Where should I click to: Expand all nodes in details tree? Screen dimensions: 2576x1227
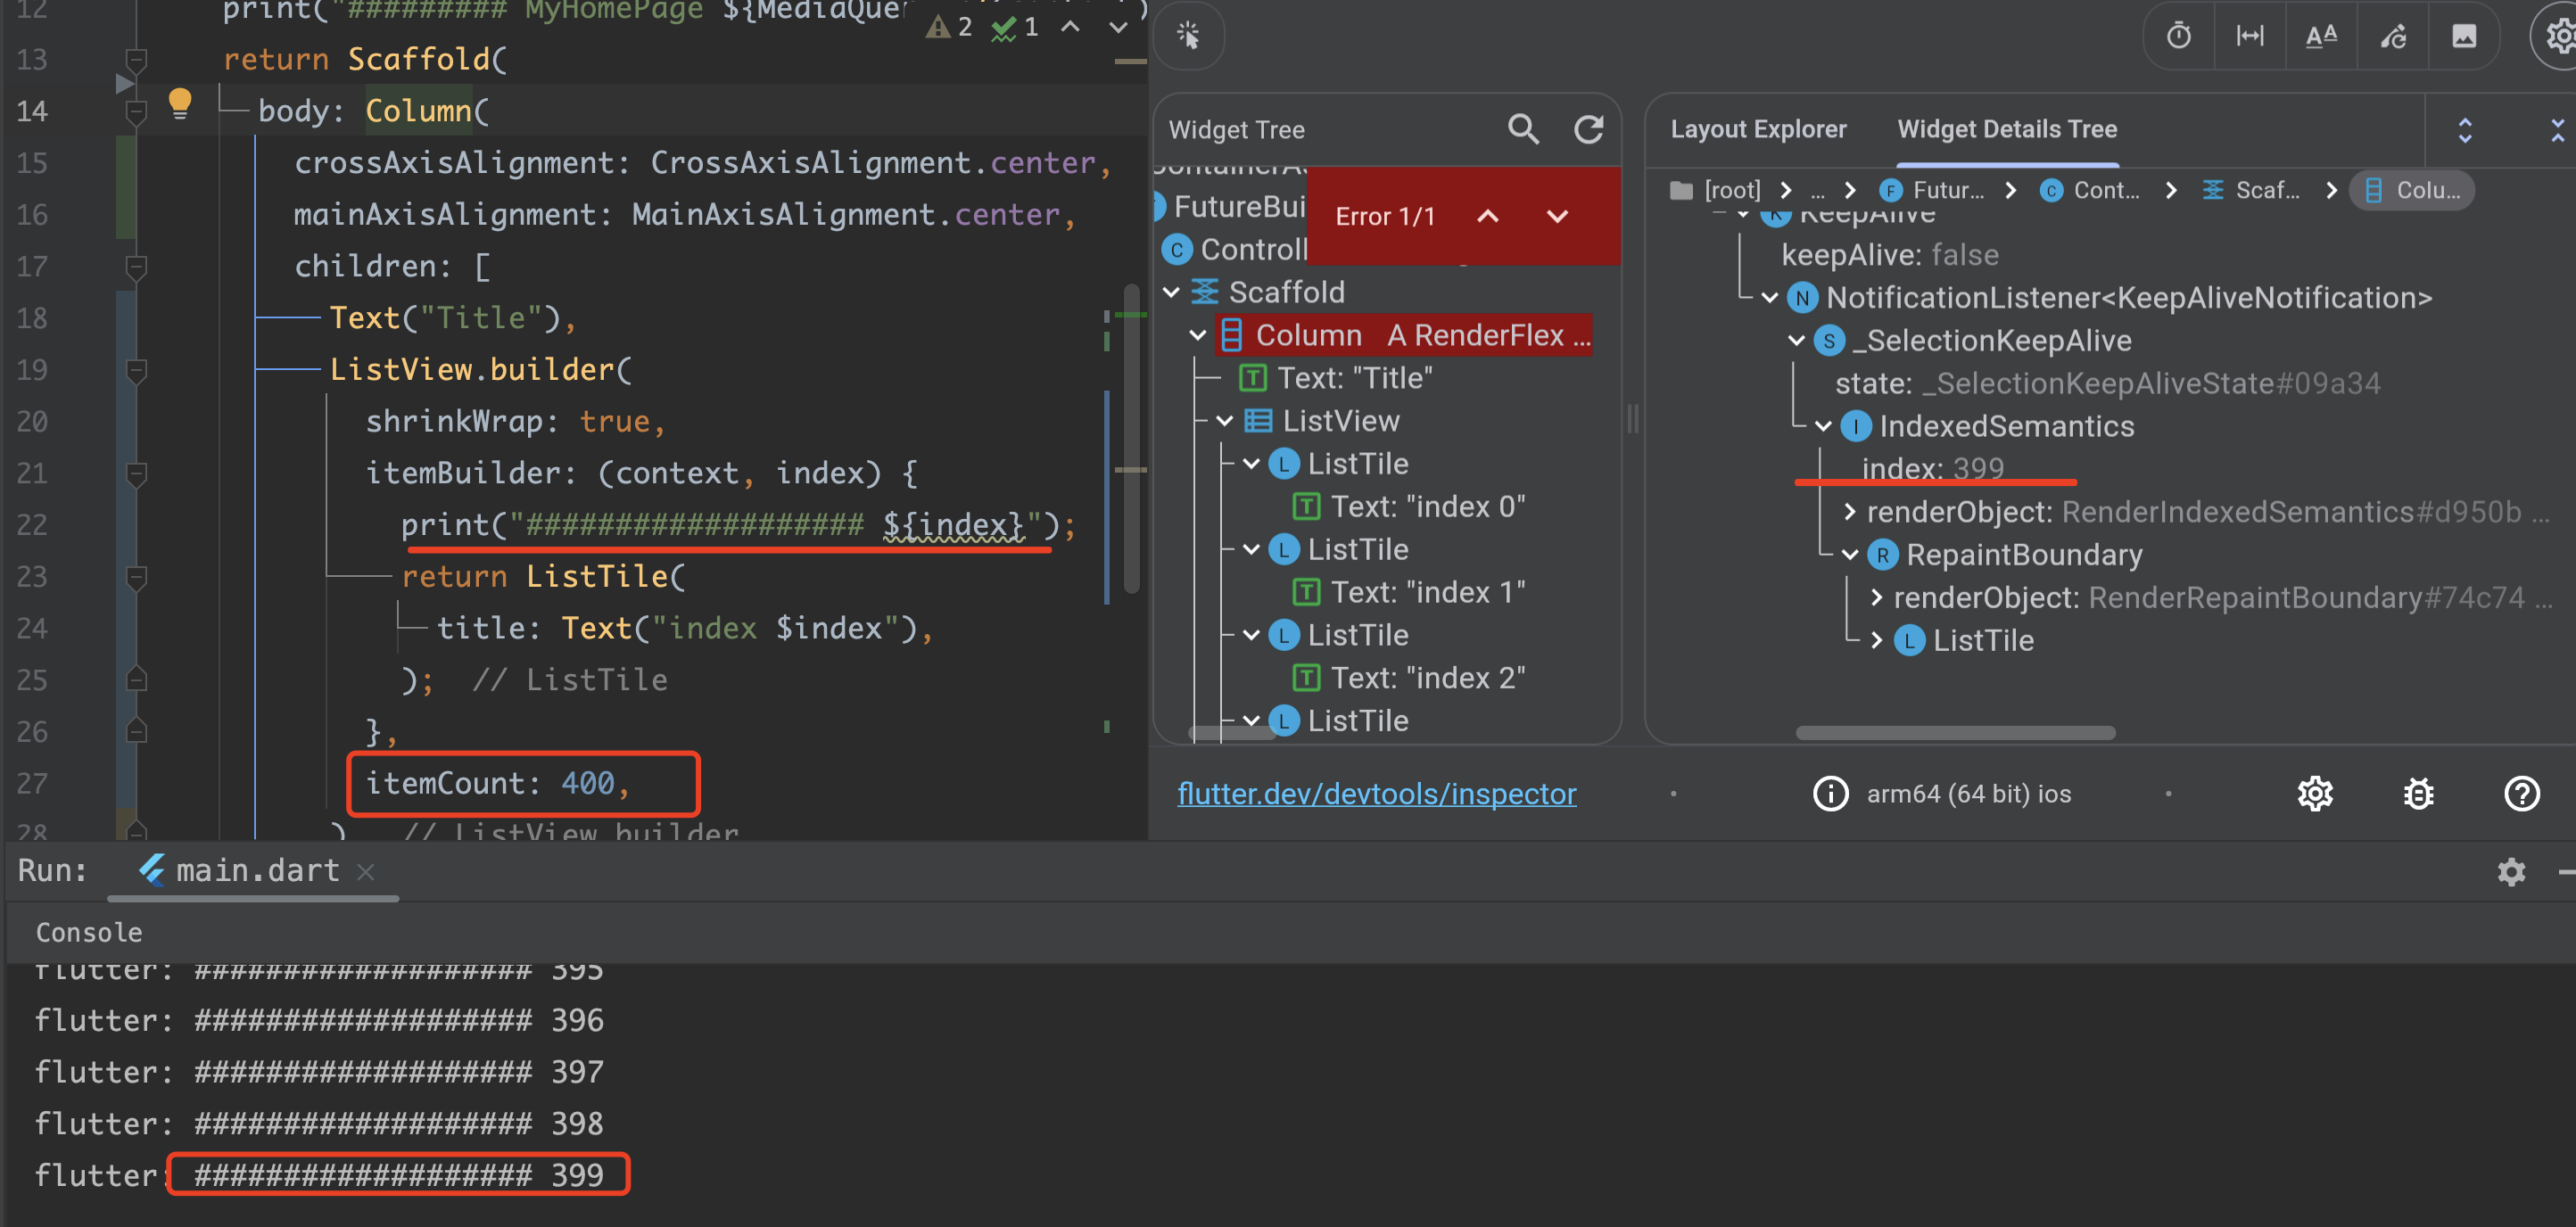pyautogui.click(x=2465, y=130)
